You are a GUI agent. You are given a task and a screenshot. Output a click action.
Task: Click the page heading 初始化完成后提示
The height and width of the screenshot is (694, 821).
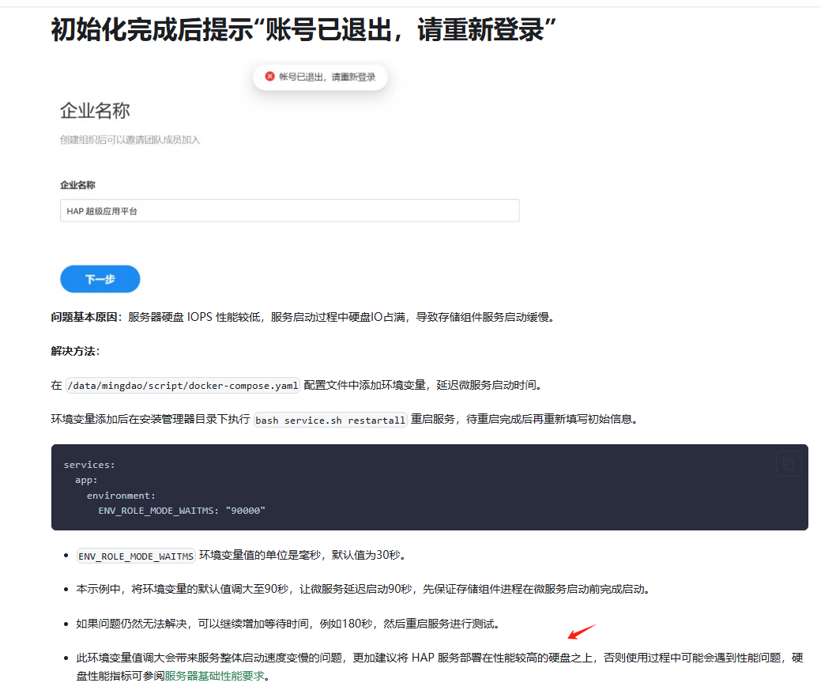click(303, 29)
